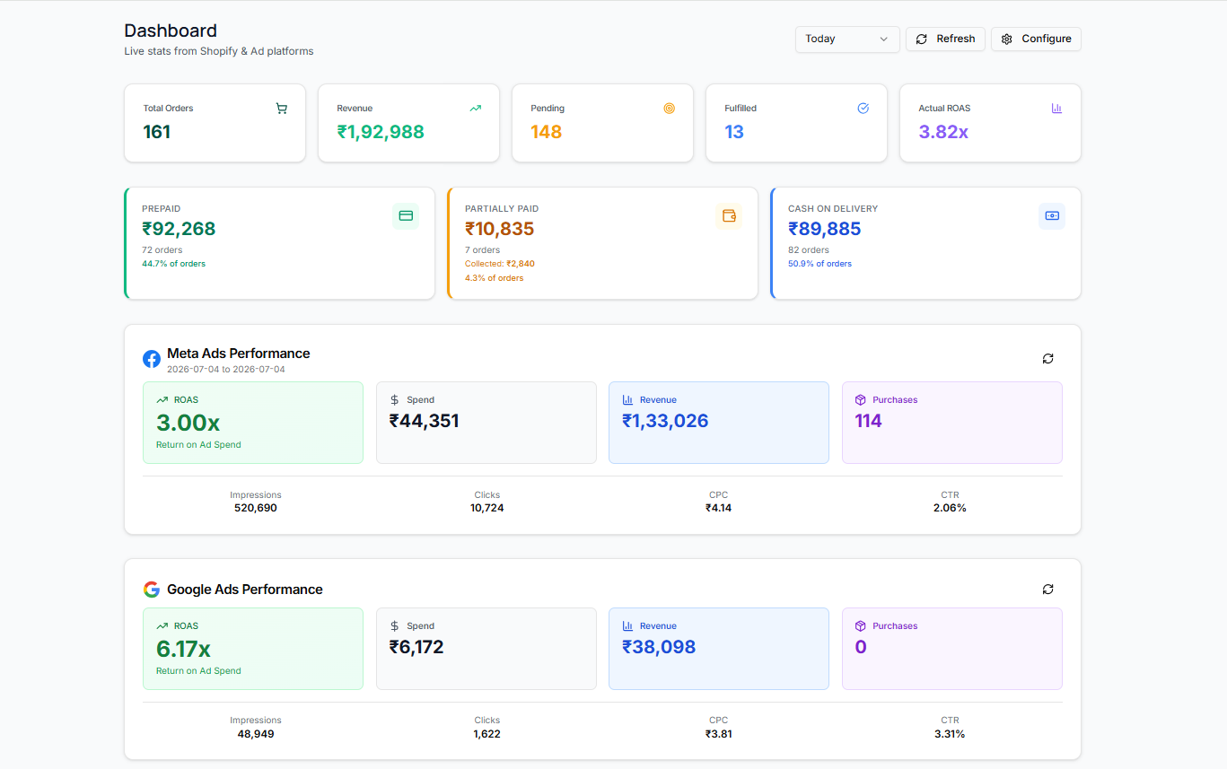Click the credit card icon in Prepaid card
The height and width of the screenshot is (769, 1227).
406,216
